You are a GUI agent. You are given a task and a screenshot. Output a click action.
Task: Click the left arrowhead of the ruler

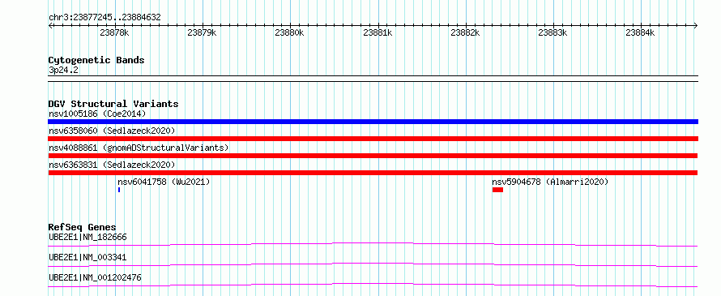click(50, 25)
